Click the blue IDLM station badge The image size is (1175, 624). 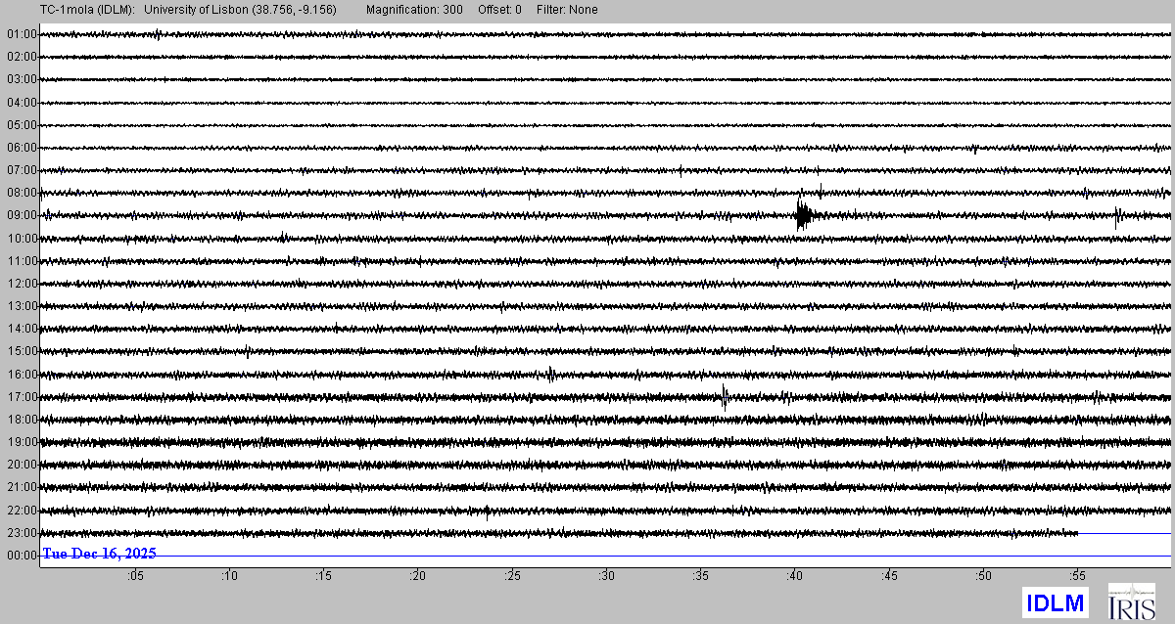tap(1055, 602)
